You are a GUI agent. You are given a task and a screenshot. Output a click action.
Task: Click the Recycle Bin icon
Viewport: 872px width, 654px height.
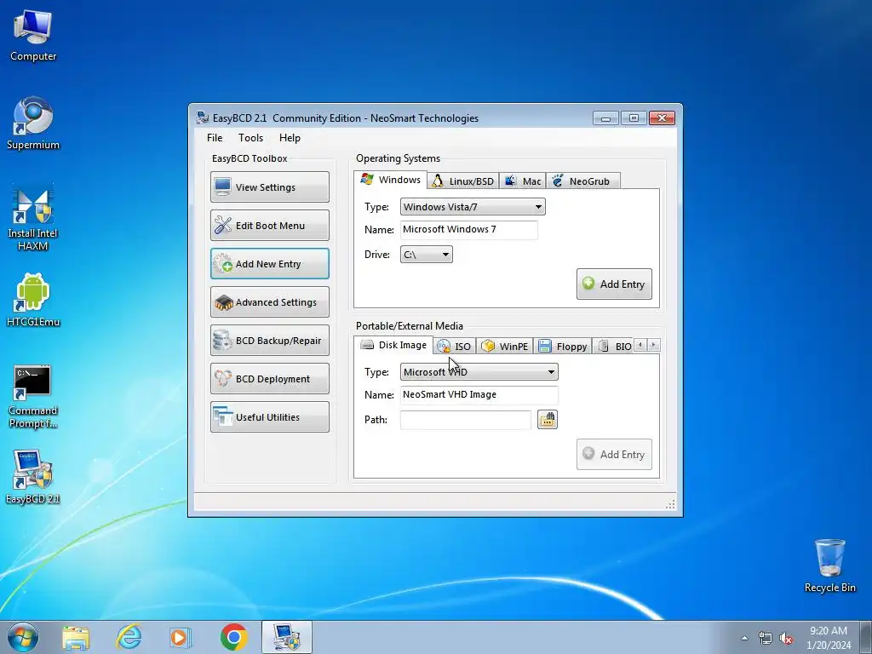(x=829, y=565)
